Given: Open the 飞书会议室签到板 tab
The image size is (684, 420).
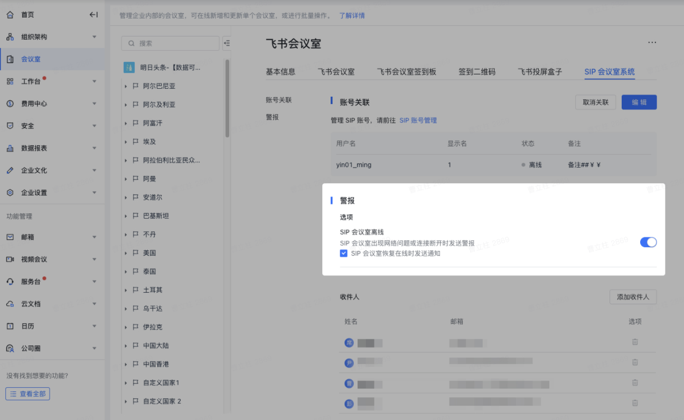Looking at the screenshot, I should point(407,72).
